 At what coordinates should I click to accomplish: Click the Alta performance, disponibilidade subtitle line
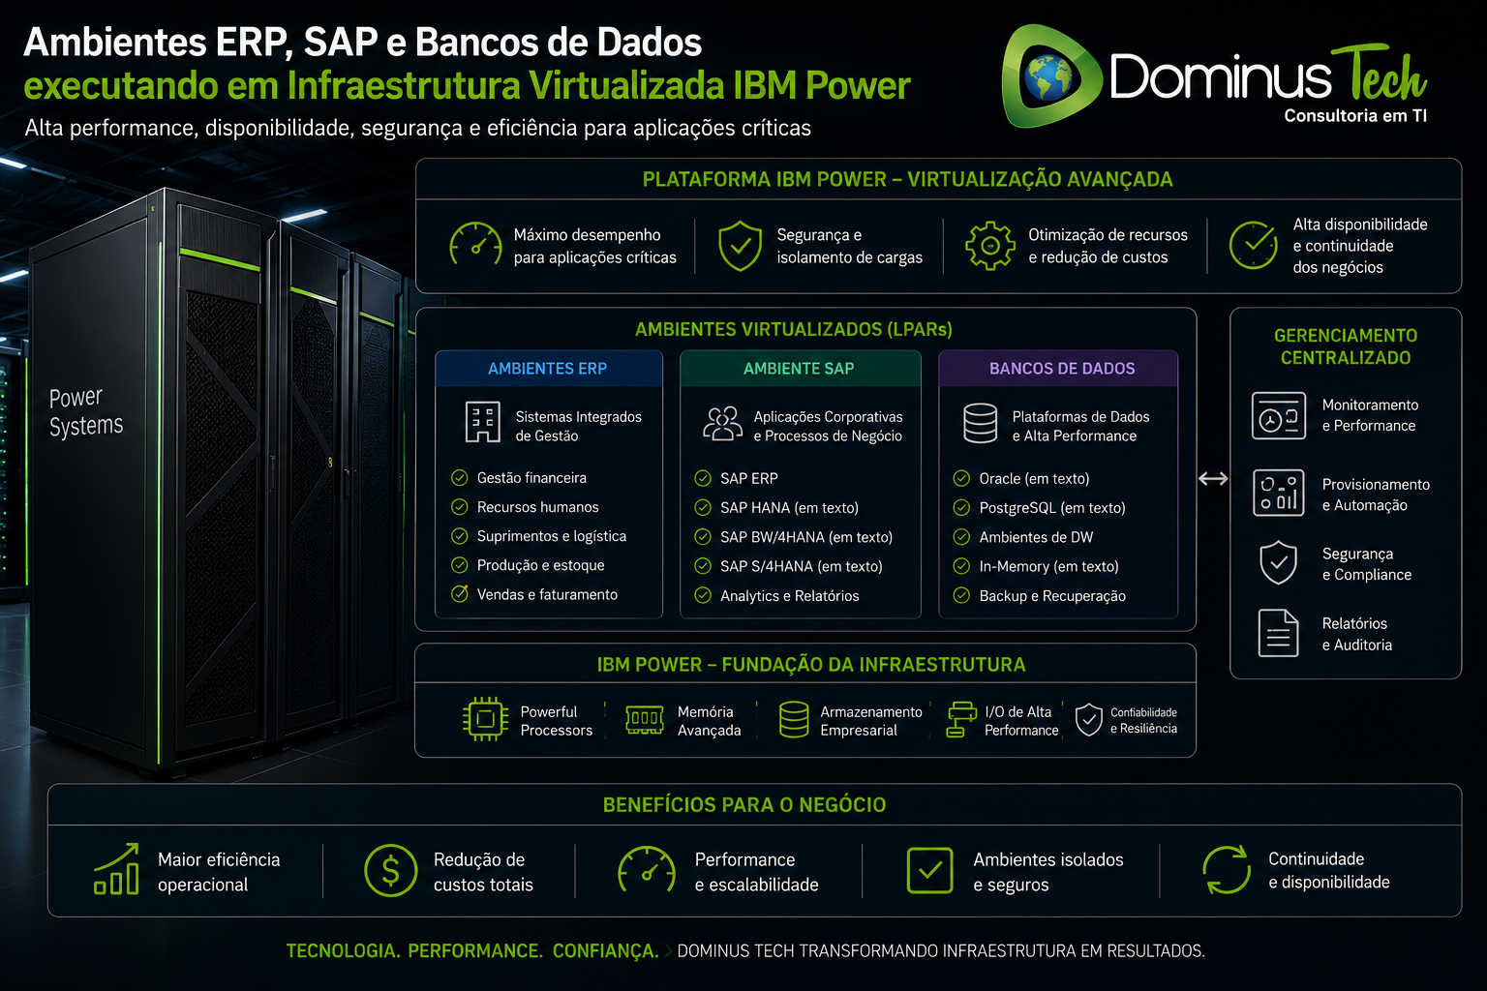[418, 128]
